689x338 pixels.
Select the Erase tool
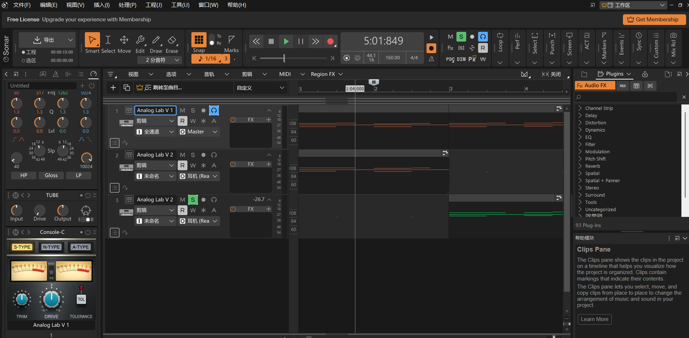pyautogui.click(x=172, y=40)
